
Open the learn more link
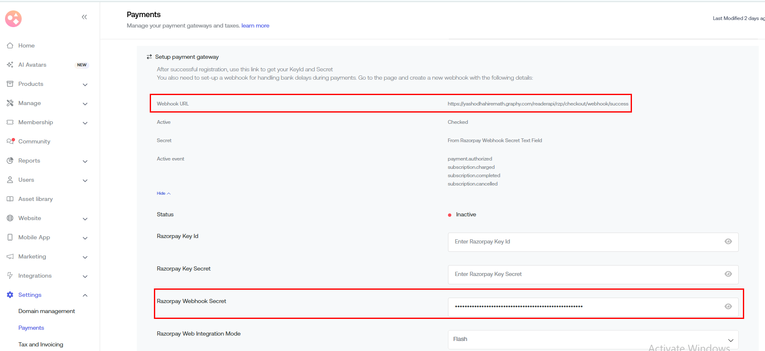[x=255, y=26]
